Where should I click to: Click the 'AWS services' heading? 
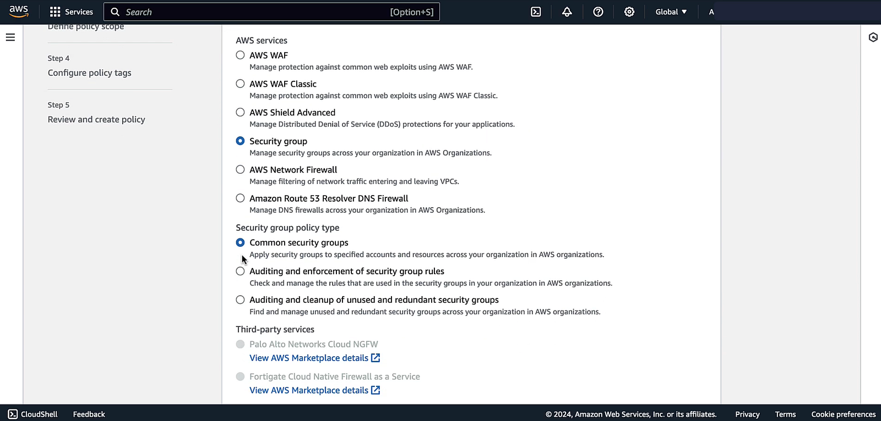tap(262, 40)
